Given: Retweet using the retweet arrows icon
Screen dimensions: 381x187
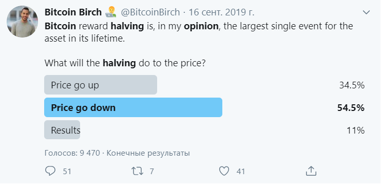Looking at the screenshot, I should pos(137,171).
